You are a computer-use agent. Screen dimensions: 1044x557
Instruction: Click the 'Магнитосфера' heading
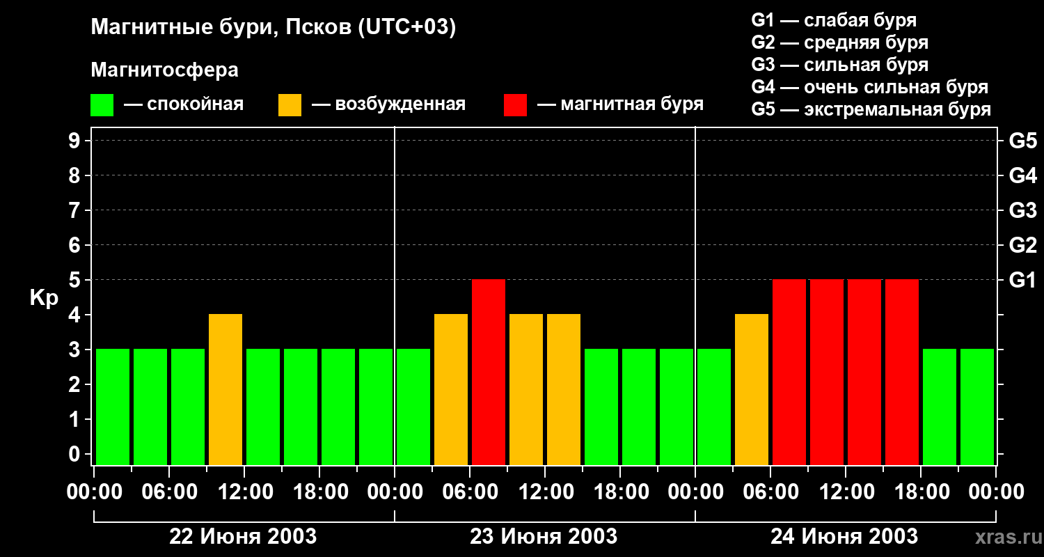[x=165, y=70]
